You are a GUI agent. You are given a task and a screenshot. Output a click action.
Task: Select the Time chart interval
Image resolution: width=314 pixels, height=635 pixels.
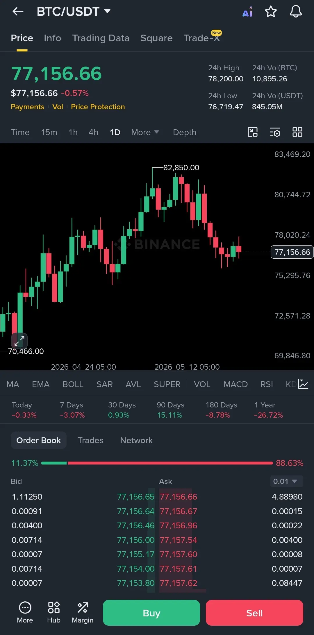coord(20,132)
